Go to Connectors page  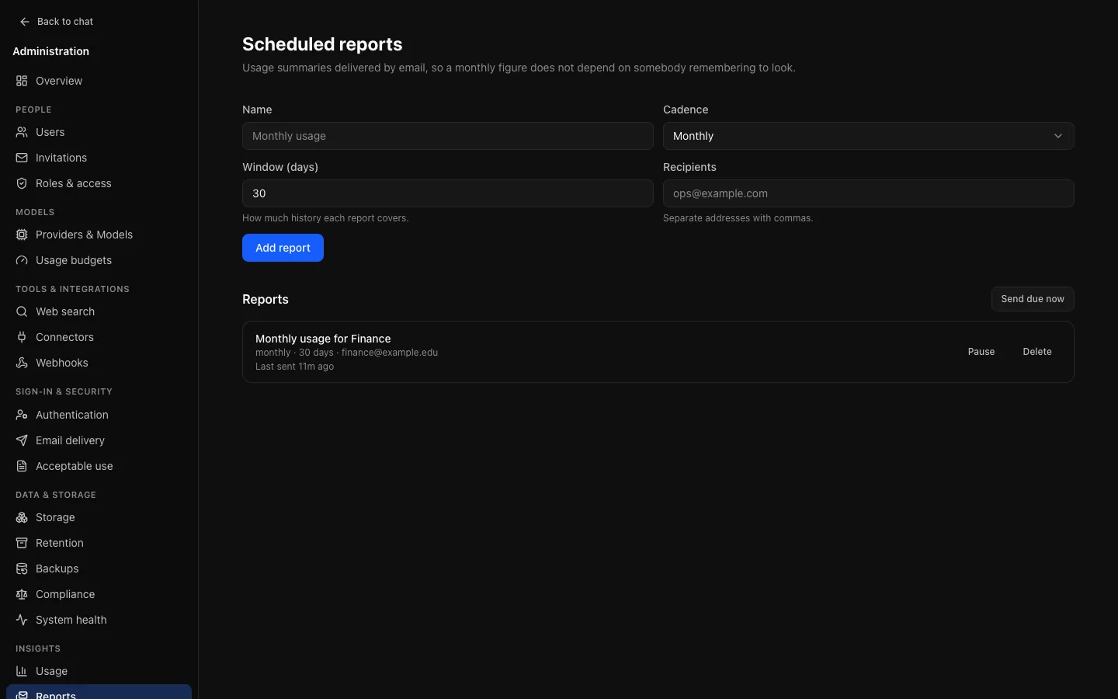[x=99, y=337]
